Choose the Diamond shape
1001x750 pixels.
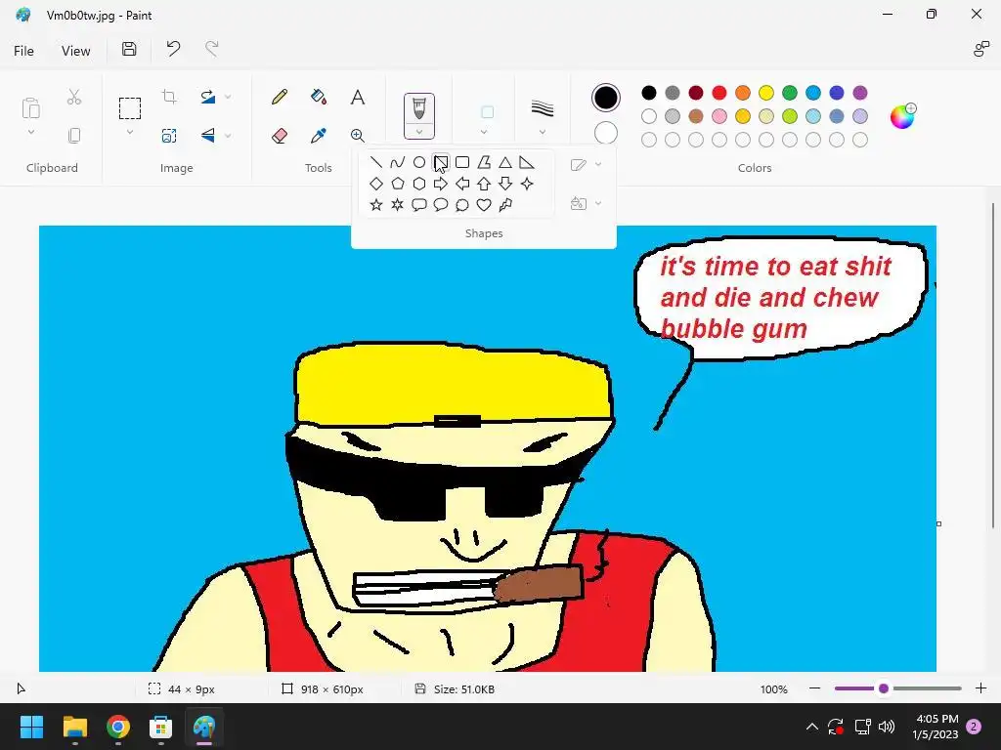click(x=376, y=184)
